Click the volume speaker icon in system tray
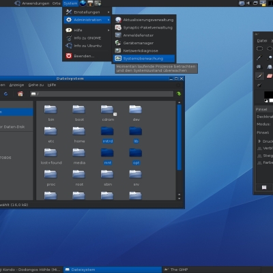Viewport: 273px width, 273px height. click(248, 3)
